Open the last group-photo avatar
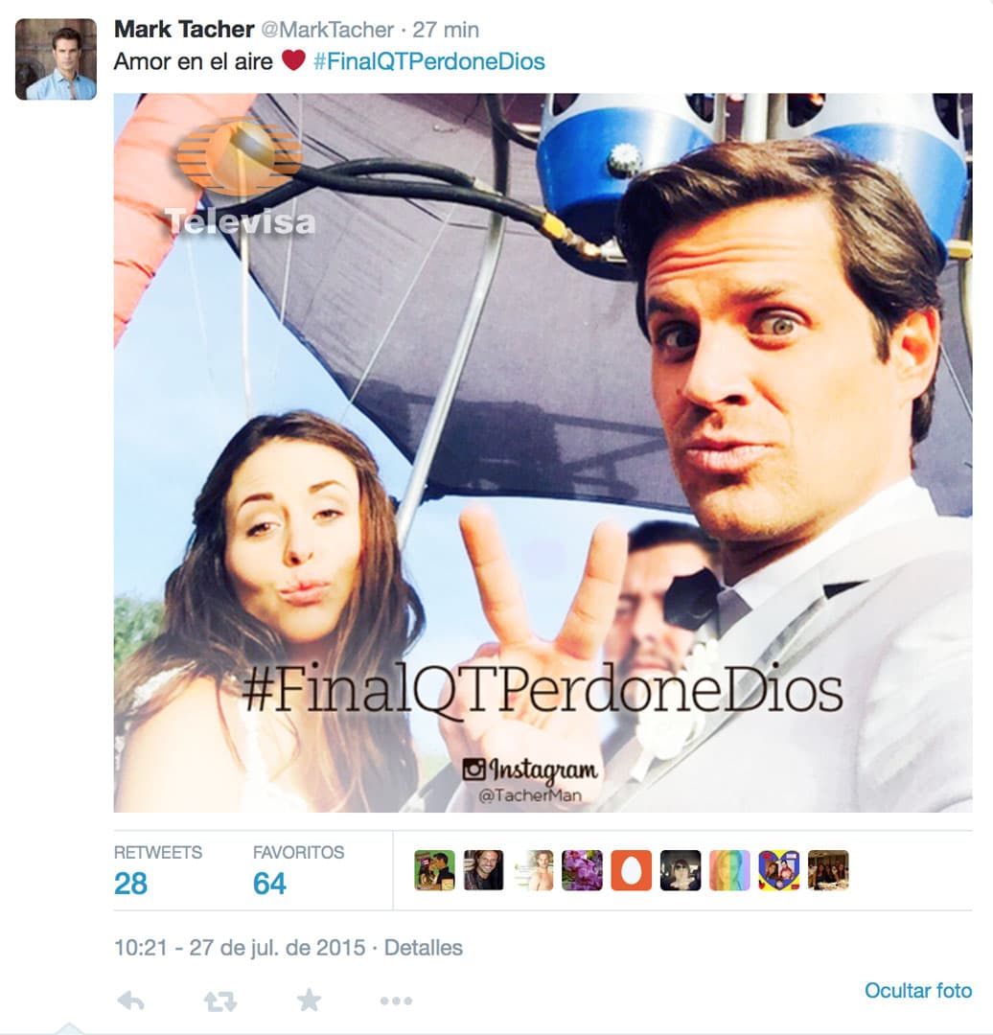The width and height of the screenshot is (993, 1035). [828, 870]
